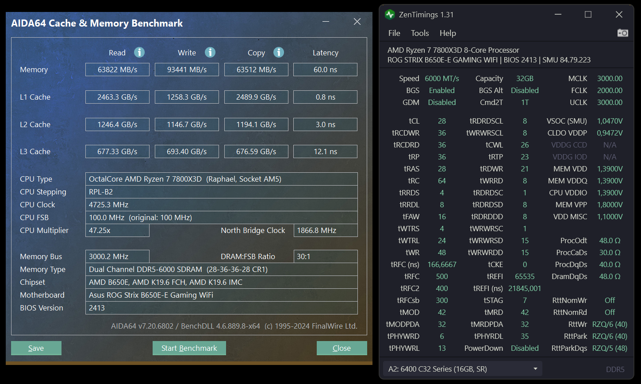The width and height of the screenshot is (641, 384).
Task: Save the AIDA64 benchmark results
Action: [36, 348]
